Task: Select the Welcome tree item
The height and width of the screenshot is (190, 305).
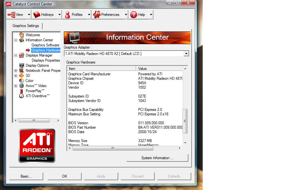Action: 33,35
